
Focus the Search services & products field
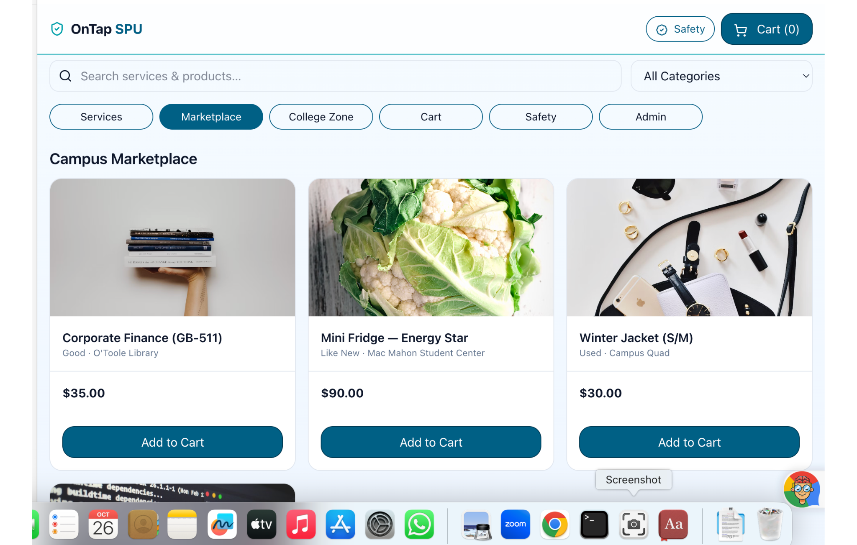coord(335,76)
